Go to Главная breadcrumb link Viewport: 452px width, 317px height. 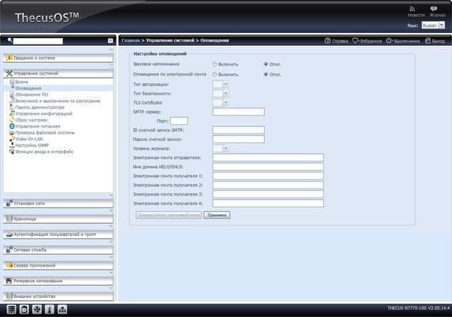tap(131, 41)
